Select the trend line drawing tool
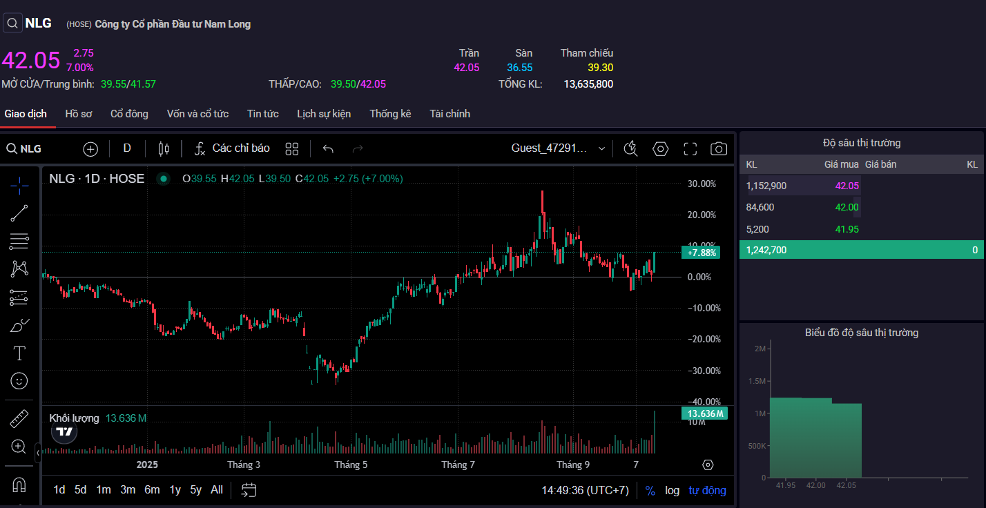Viewport: 986px width, 508px height. [x=19, y=213]
